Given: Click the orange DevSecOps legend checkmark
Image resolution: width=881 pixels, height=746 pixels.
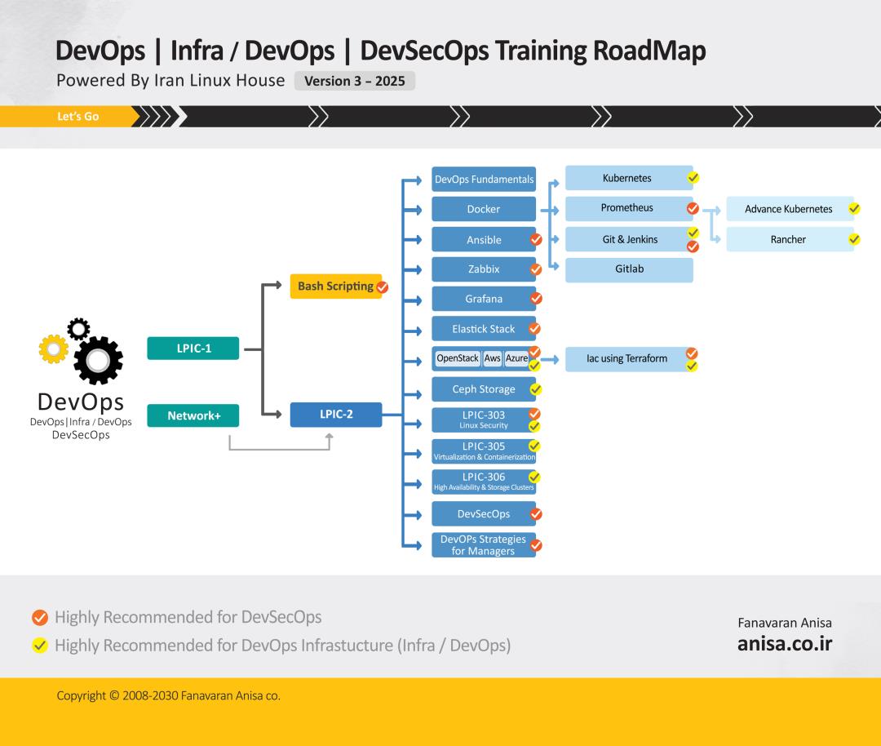Looking at the screenshot, I should click(39, 617).
